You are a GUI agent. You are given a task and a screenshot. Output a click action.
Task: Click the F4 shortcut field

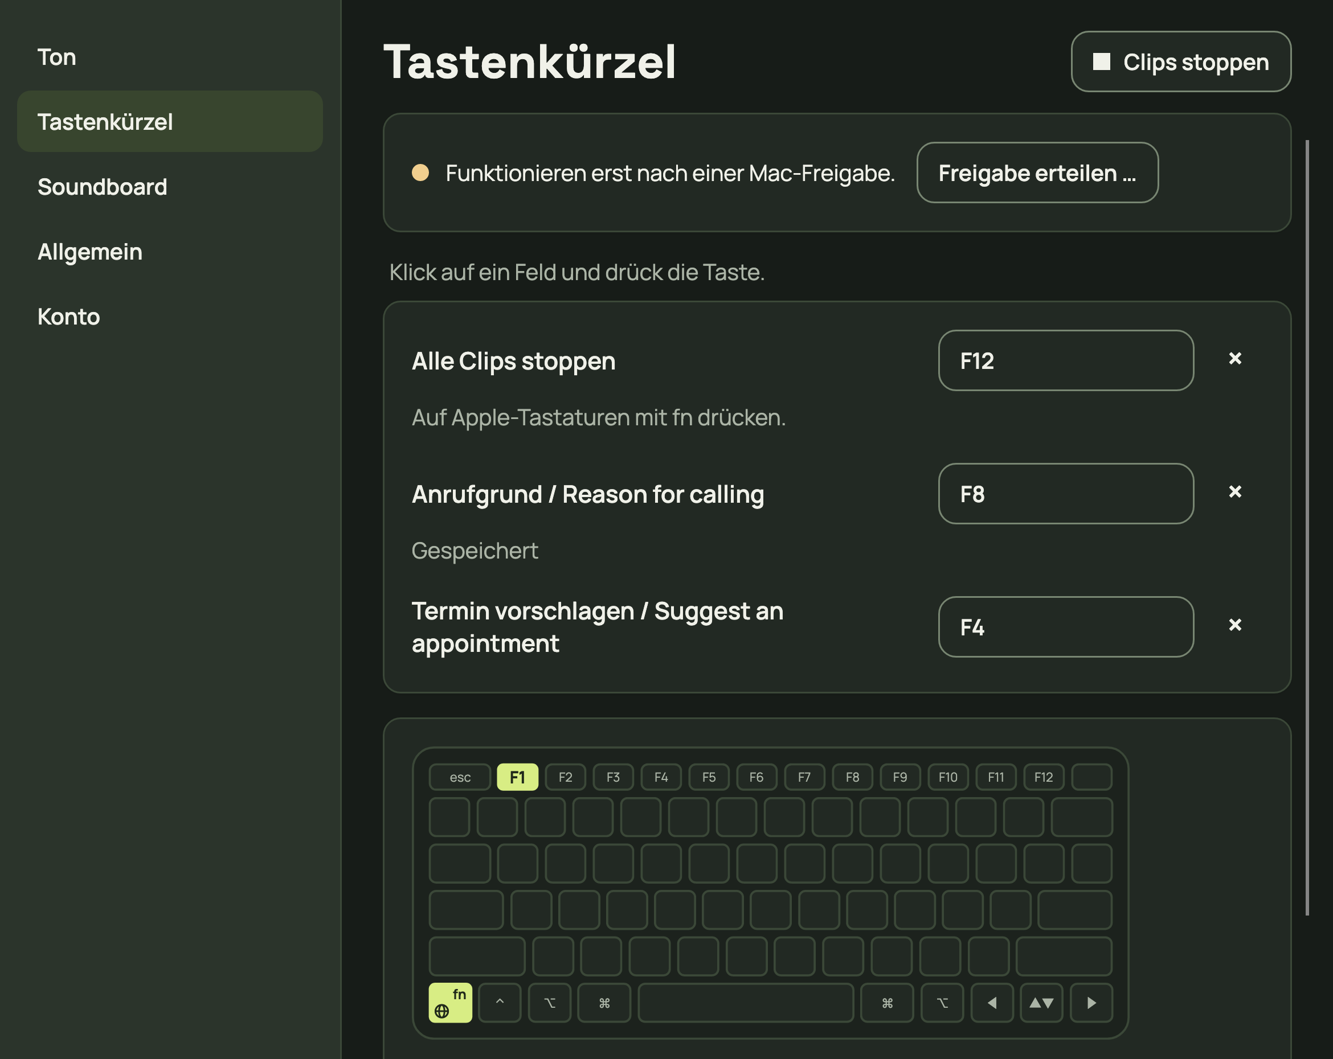click(x=1066, y=627)
